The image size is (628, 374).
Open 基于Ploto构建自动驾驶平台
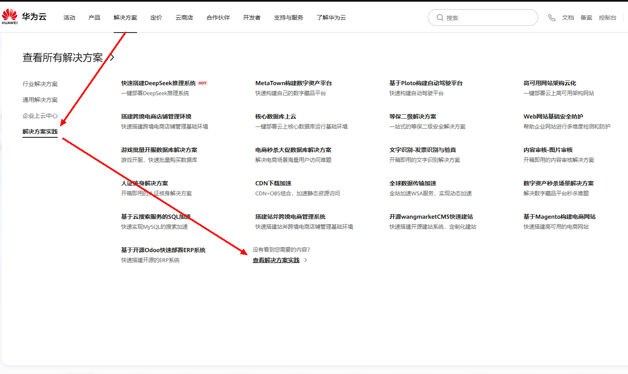[426, 83]
